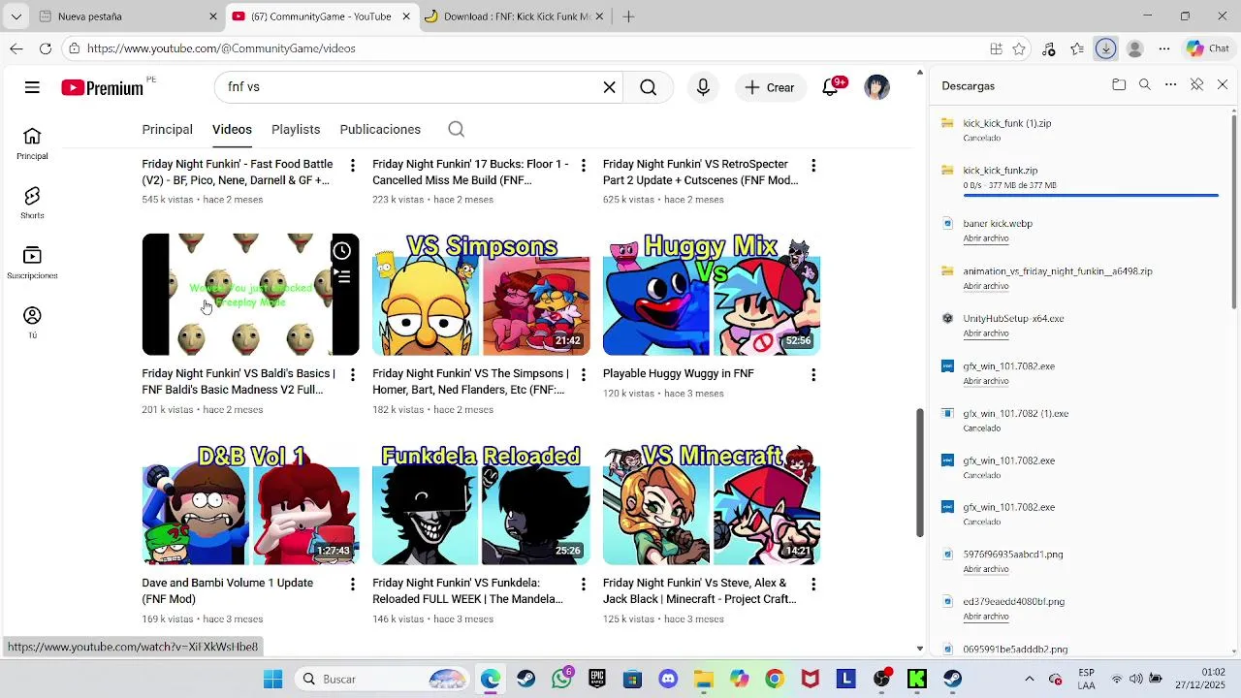Search downloads in the Descargas panel
This screenshot has height=698, width=1241.
coord(1145,85)
